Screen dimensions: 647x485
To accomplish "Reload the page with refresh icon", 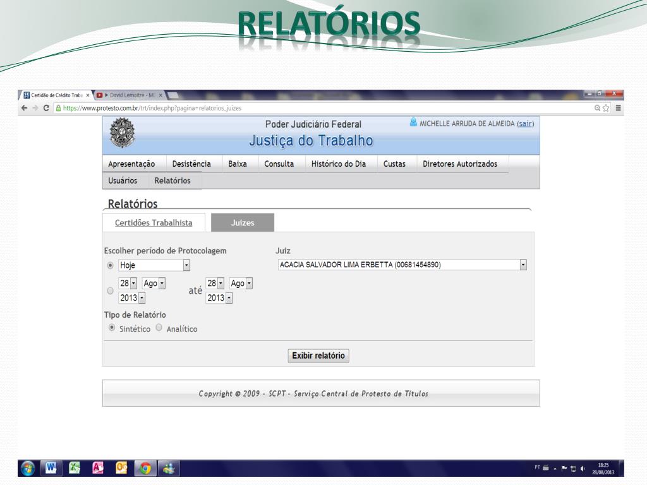I will click(46, 108).
